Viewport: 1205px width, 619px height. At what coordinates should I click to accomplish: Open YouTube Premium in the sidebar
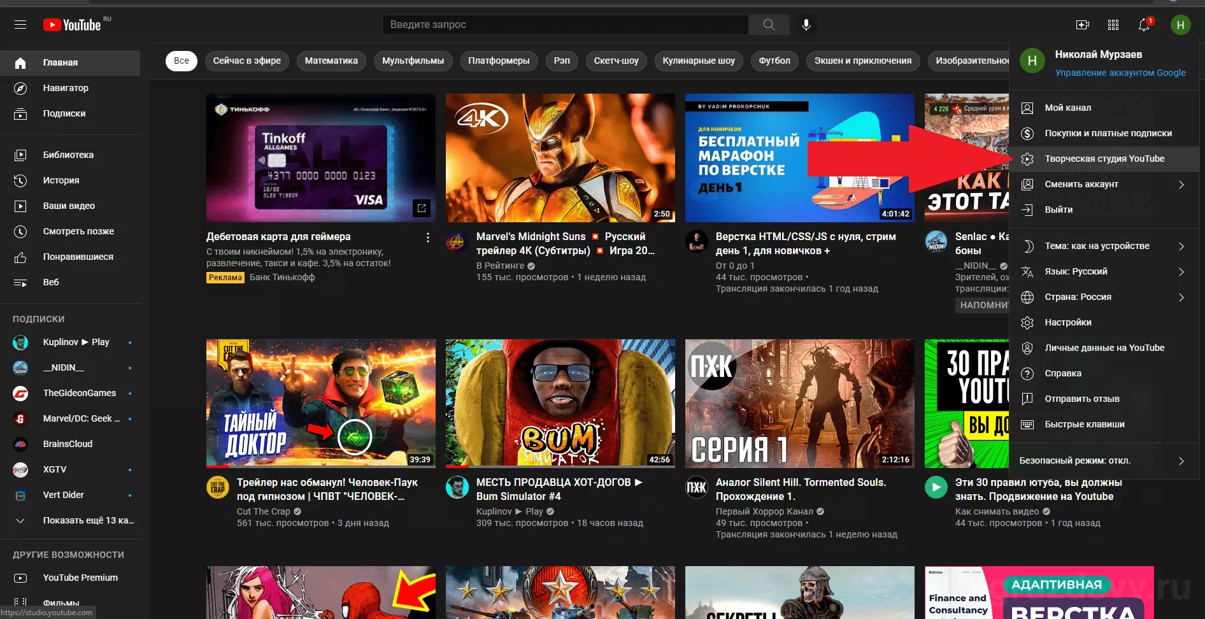point(70,578)
